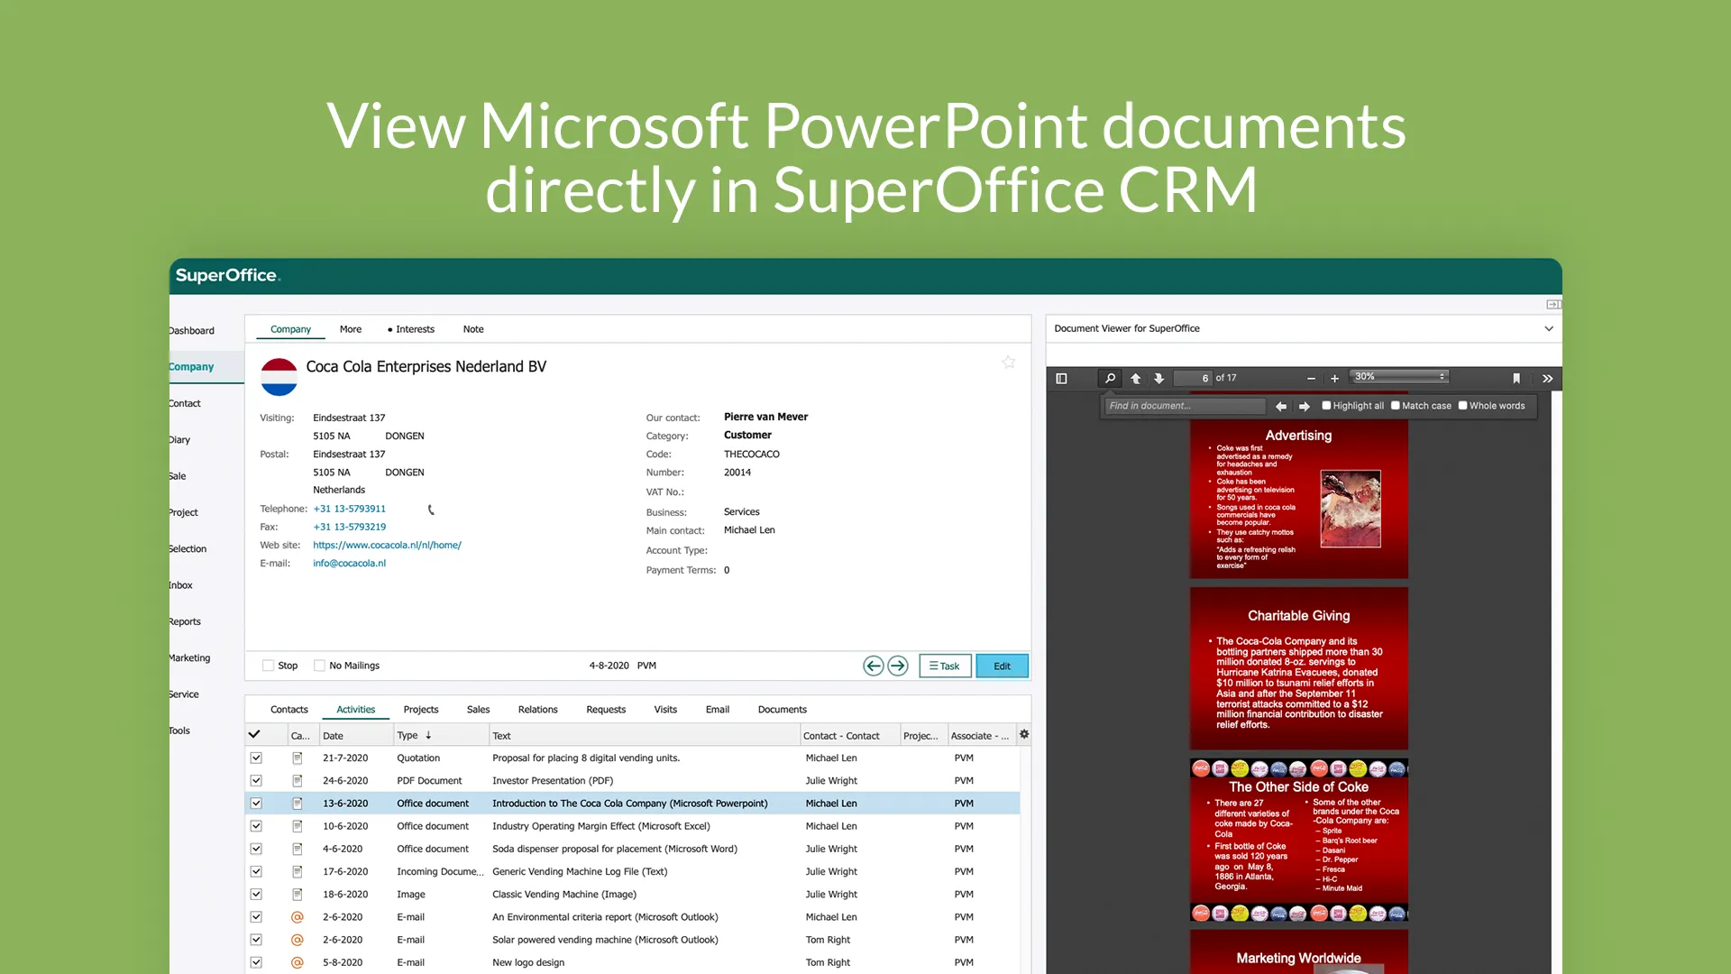Viewport: 1731px width, 974px height.
Task: Open the cocacola.nl website link
Action: click(387, 545)
